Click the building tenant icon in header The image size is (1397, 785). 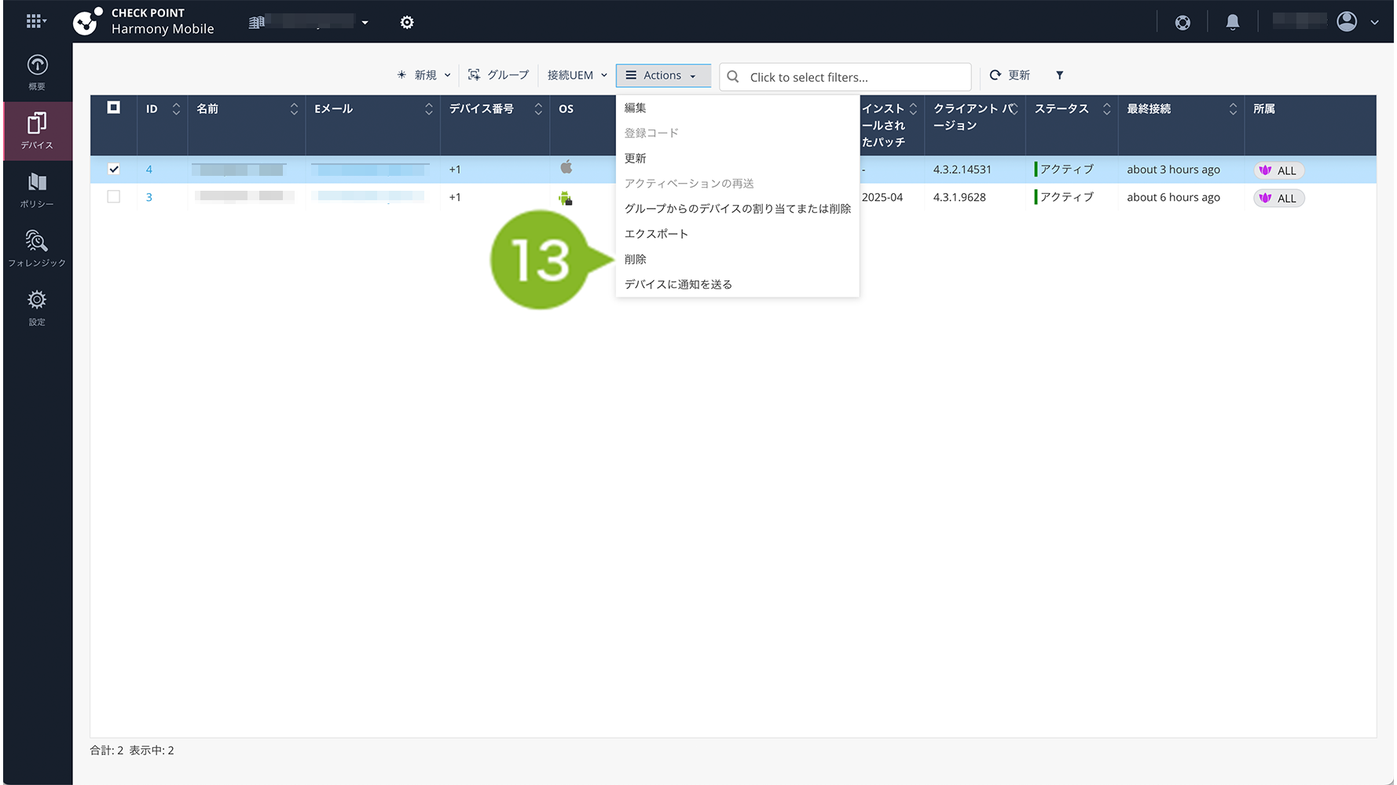tap(256, 22)
